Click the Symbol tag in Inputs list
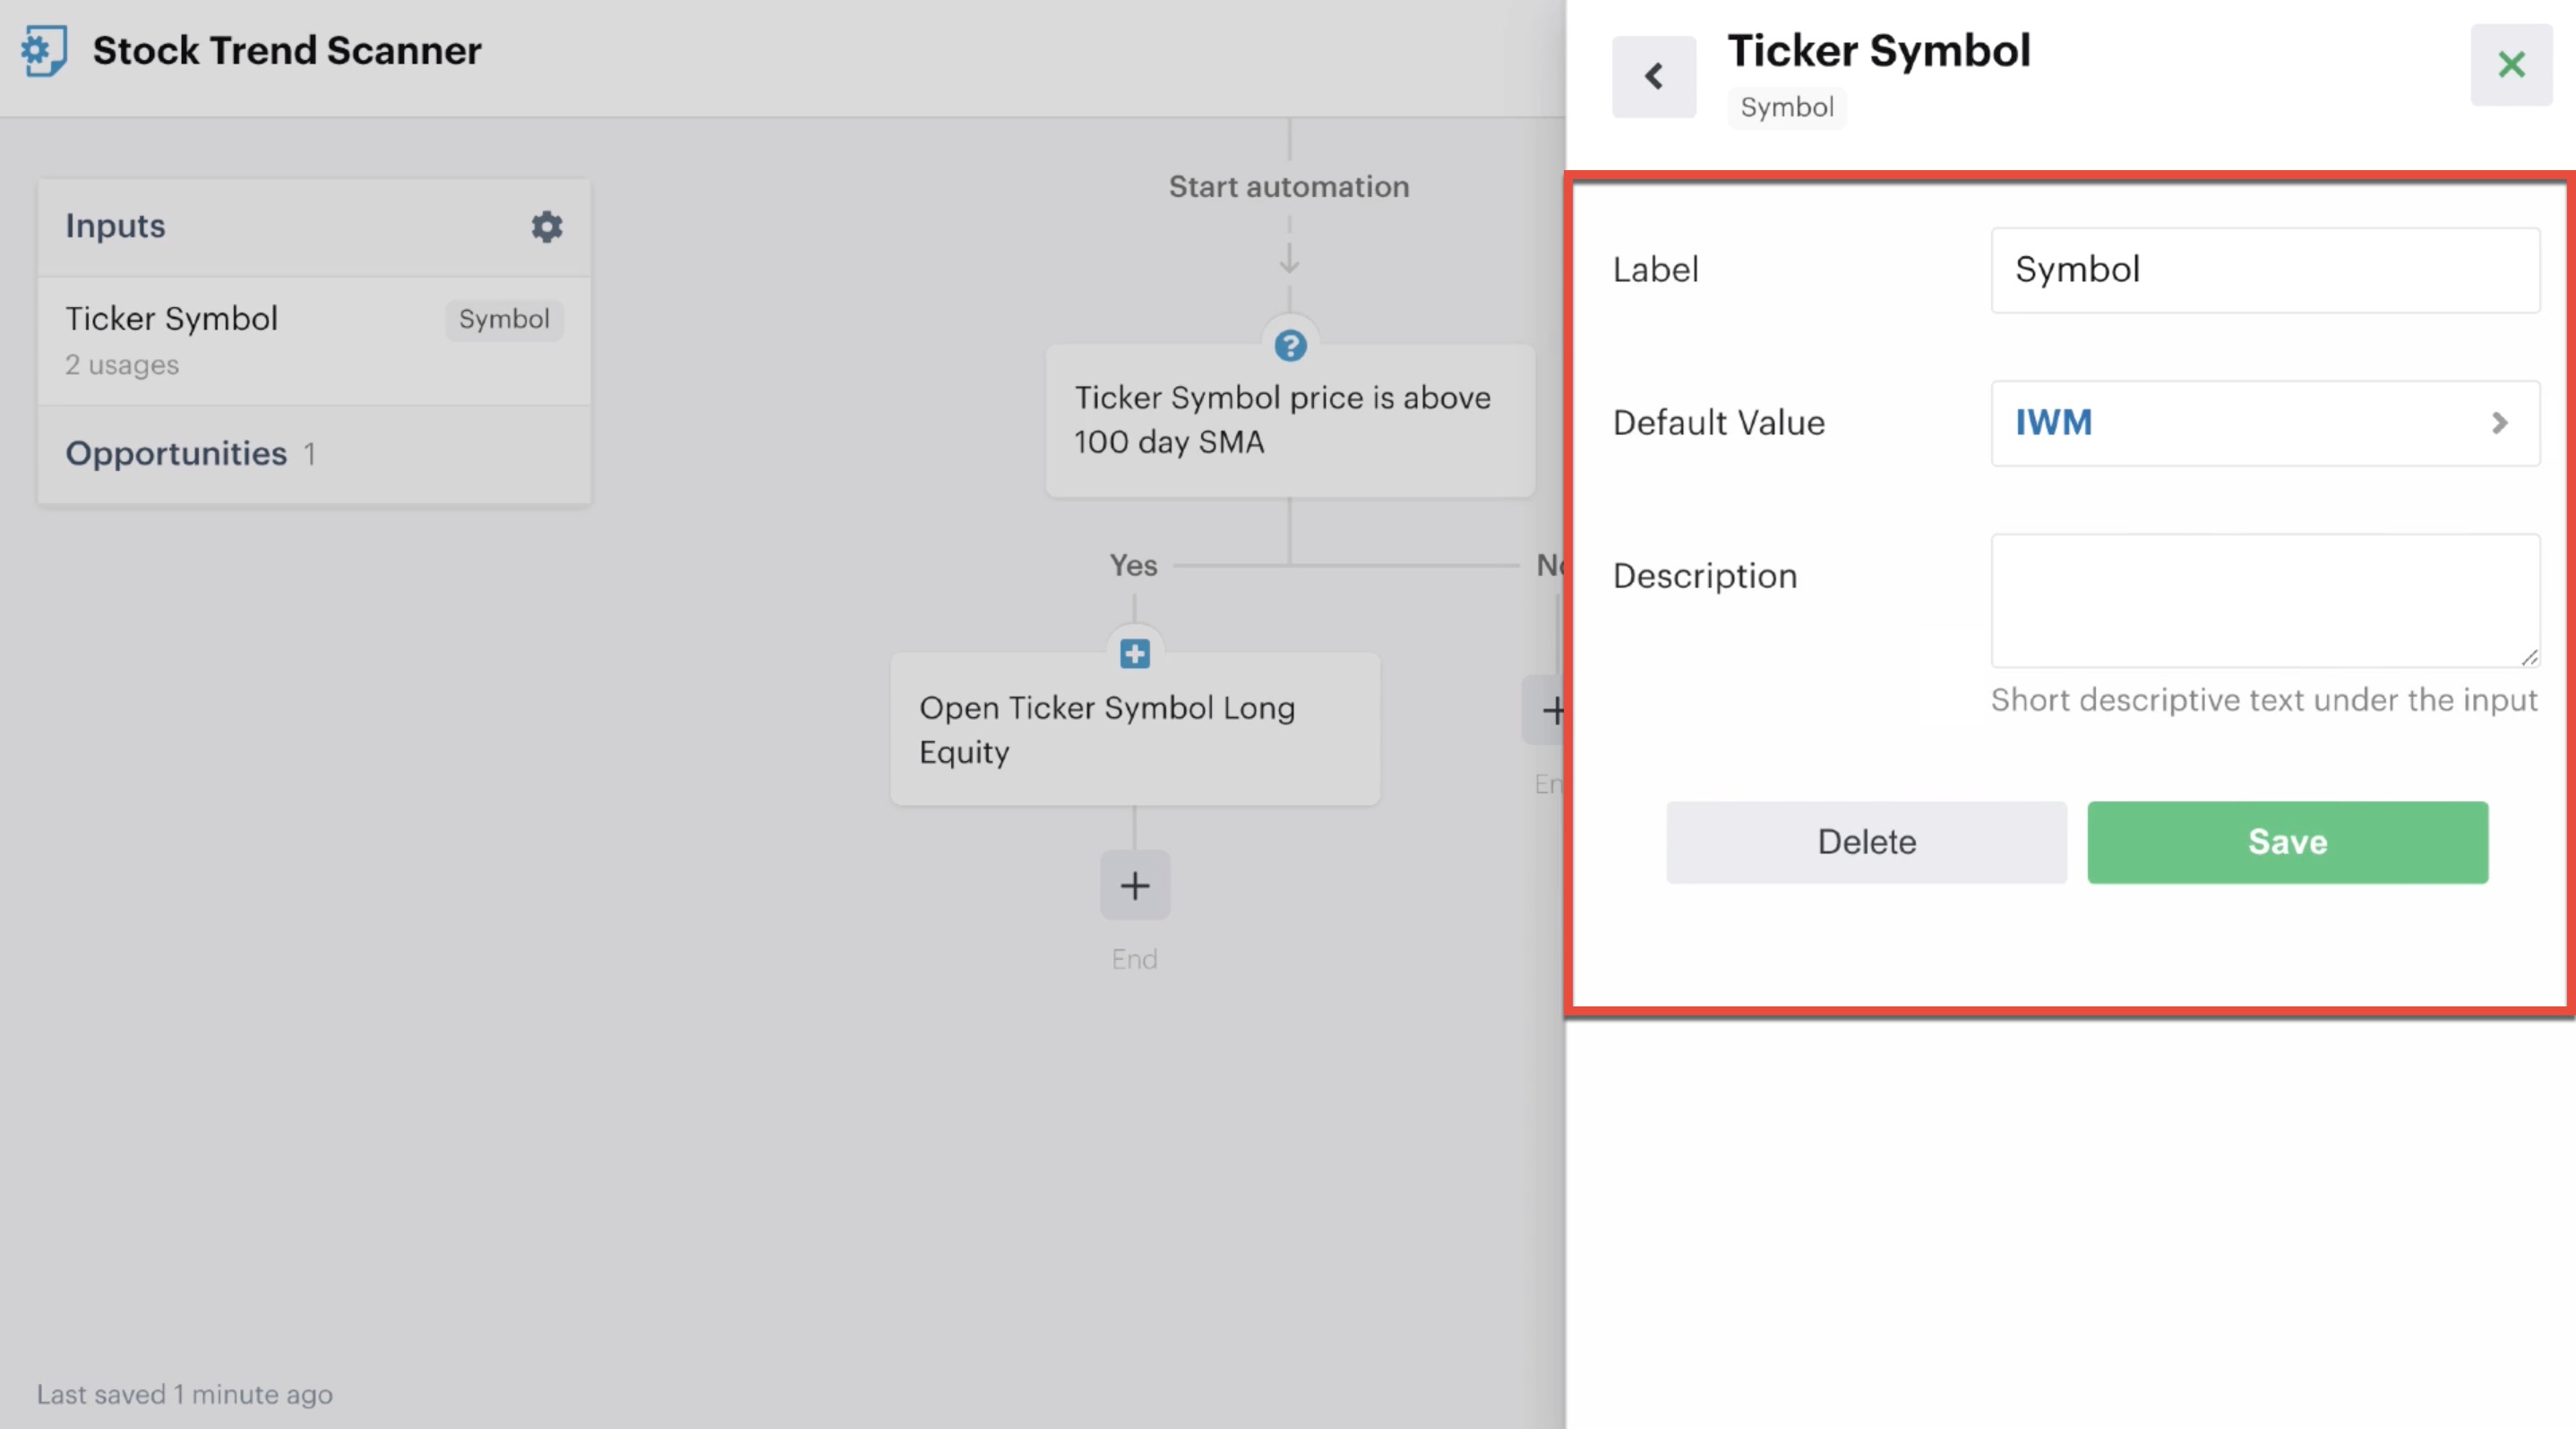2576x1429 pixels. pyautogui.click(x=504, y=320)
